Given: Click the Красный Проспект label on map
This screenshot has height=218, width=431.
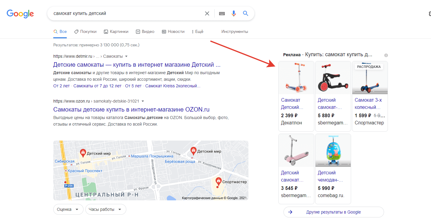Looking at the screenshot, I should [x=85, y=171].
